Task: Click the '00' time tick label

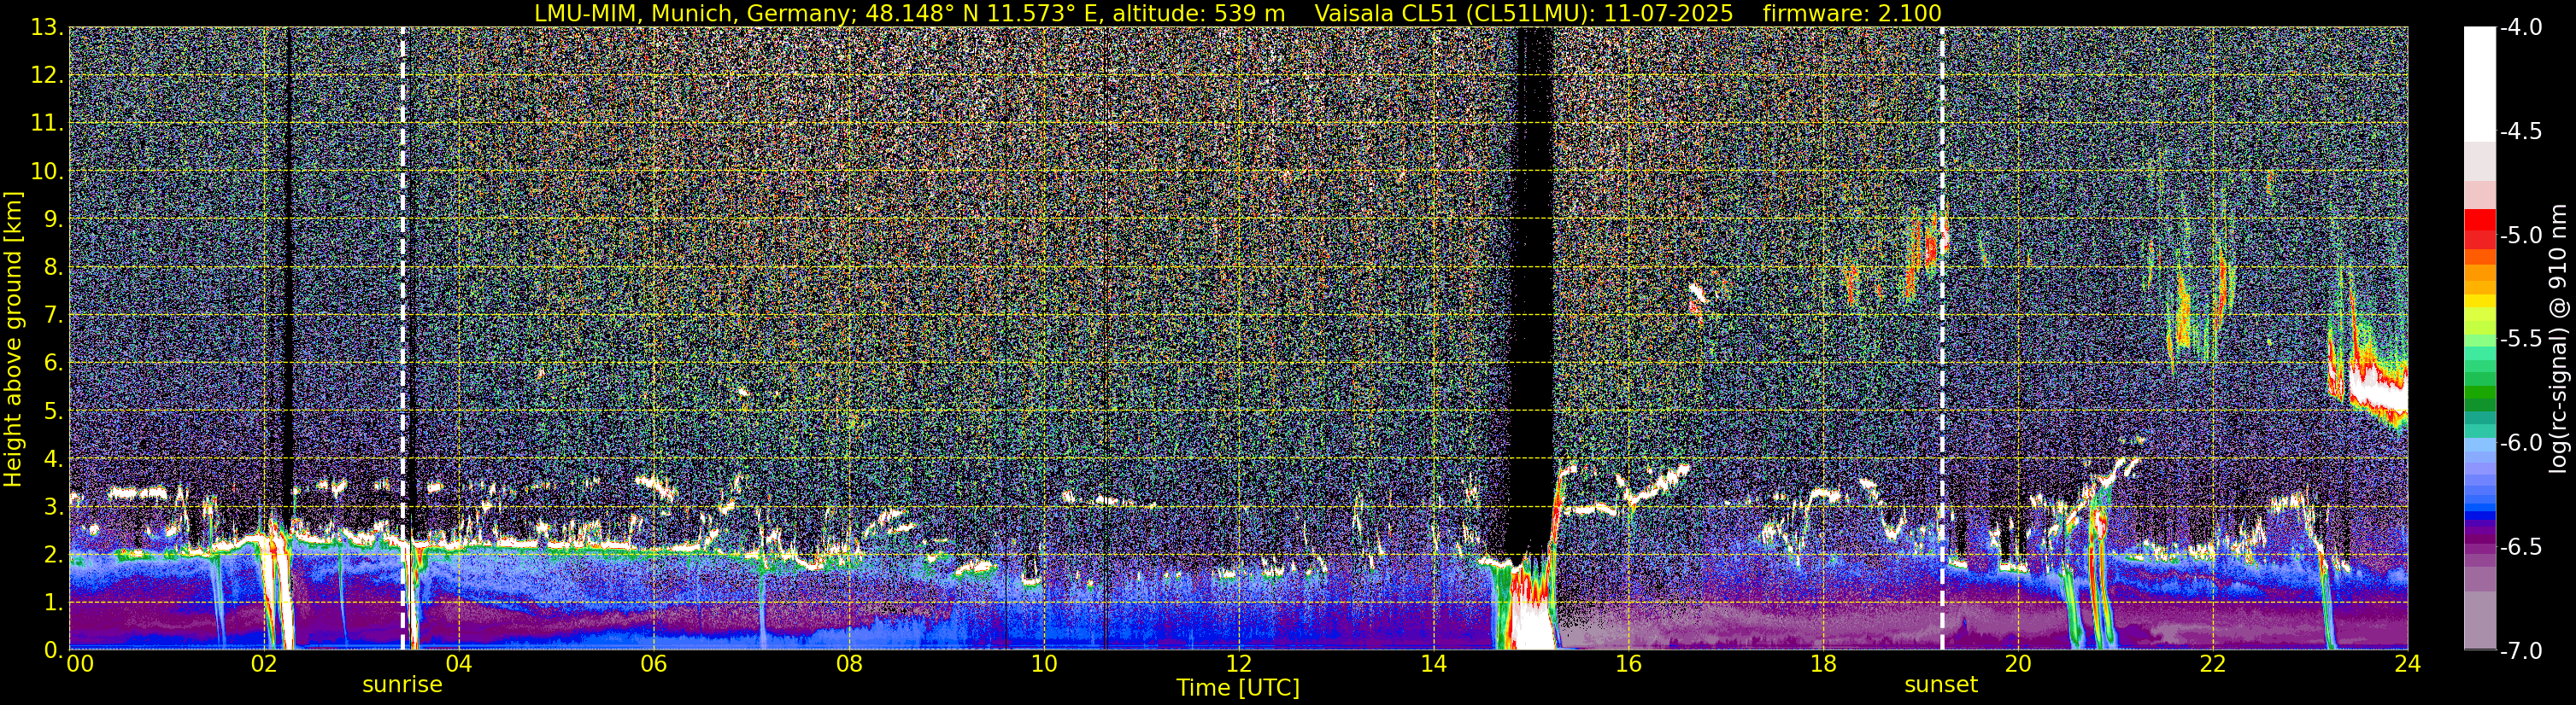Action: click(x=80, y=664)
